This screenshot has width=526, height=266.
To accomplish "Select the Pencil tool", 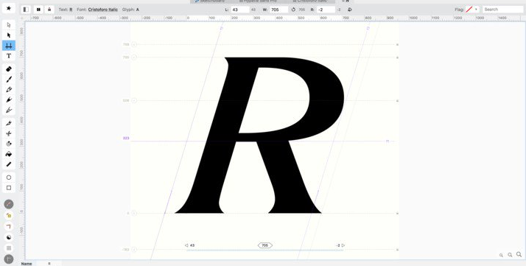I will [9, 90].
